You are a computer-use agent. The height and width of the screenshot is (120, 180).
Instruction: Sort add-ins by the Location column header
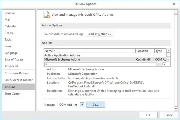point(145,51)
